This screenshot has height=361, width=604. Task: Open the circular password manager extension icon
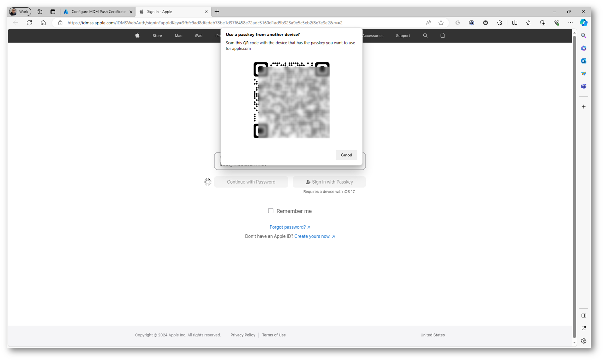(x=471, y=23)
